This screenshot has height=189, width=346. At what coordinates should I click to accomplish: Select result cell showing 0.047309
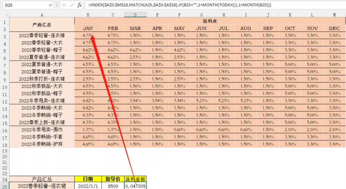point(135,186)
